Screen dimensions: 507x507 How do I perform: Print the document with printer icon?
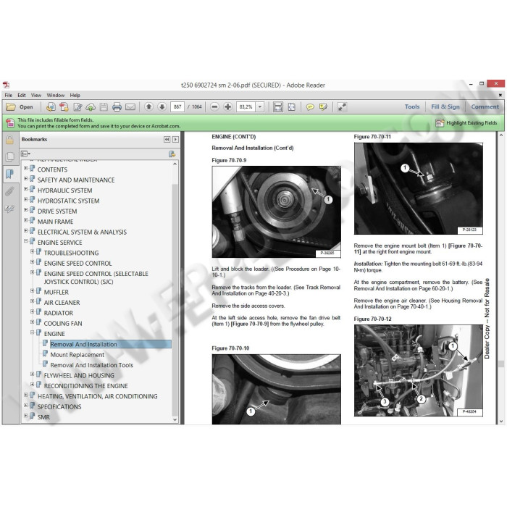pos(117,106)
